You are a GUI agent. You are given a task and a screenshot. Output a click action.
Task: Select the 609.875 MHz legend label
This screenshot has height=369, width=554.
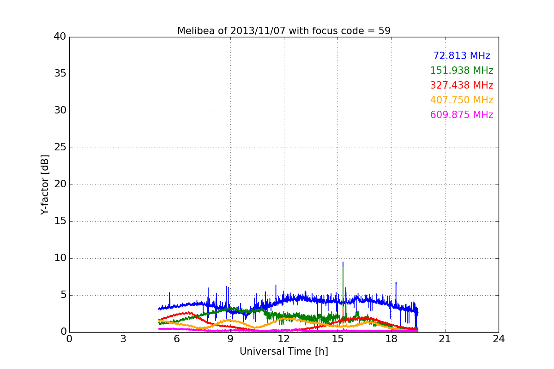462,115
